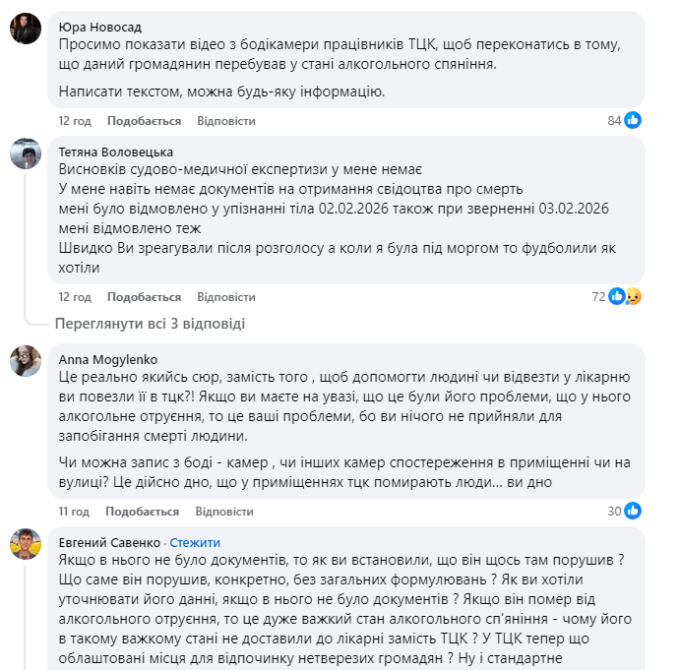
Task: Open Anna Mogylenko's profile name link
Action: point(107,359)
